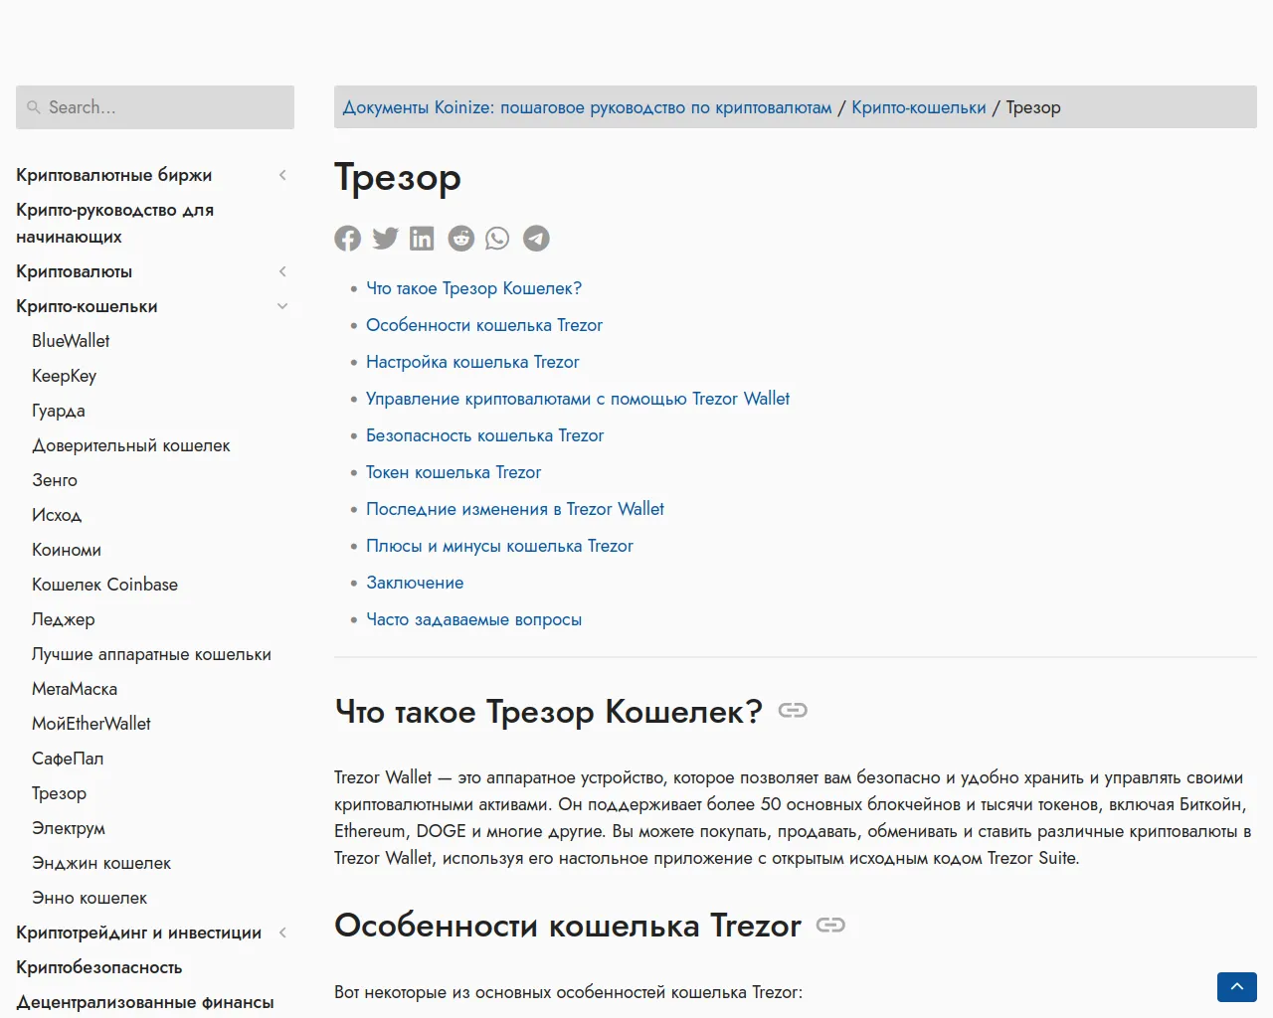Viewport: 1273px width, 1018px height.
Task: Select Леджер in the wallets list
Action: click(64, 619)
